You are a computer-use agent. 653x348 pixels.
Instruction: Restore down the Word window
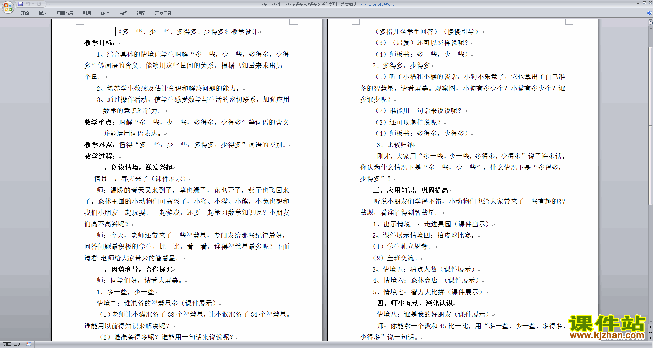coord(644,3)
